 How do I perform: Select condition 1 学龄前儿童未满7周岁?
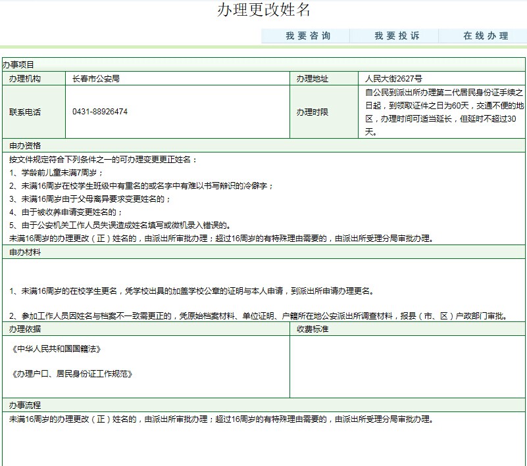pyautogui.click(x=56, y=173)
